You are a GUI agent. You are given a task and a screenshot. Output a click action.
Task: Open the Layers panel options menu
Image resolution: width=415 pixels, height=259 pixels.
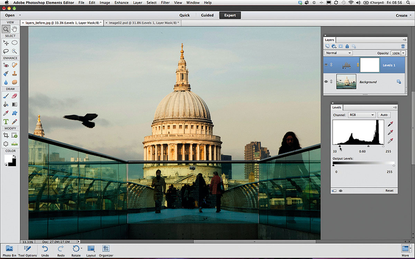pos(404,40)
